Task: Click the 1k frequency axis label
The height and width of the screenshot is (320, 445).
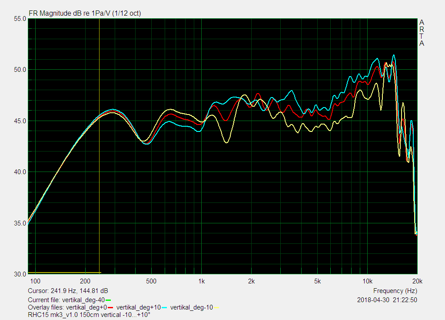Action: click(x=202, y=281)
